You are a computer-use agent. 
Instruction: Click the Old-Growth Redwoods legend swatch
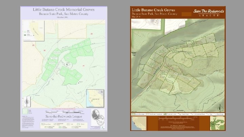point(147,114)
